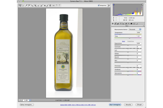Click the Chiarezza slider handle
This screenshot has width=163, height=108.
click(x=128, y=67)
